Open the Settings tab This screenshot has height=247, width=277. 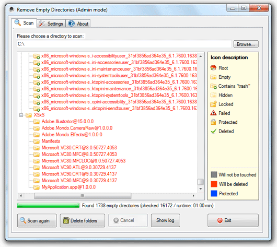point(51,23)
